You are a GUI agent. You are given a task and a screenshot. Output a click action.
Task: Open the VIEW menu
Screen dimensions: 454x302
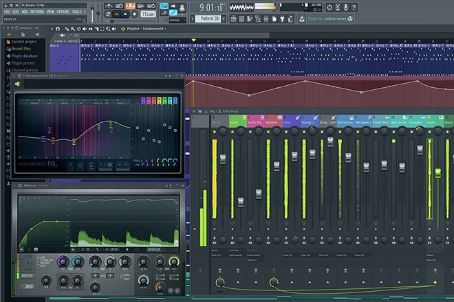[x=50, y=12]
